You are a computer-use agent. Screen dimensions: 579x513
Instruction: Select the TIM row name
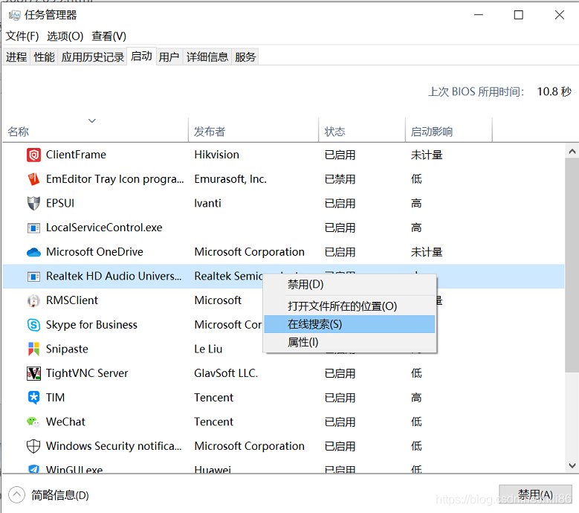pos(55,398)
